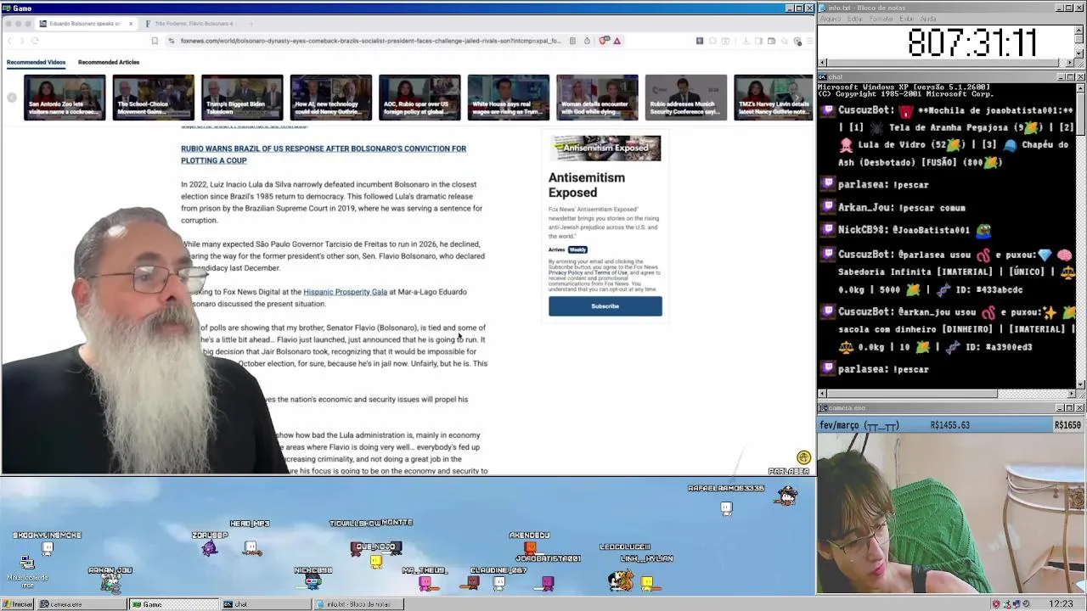Click the MA_THEUS_ pink character sprite
This screenshot has width=1087, height=611.
pos(425,583)
